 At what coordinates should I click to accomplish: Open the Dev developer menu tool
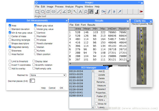point(104,11)
